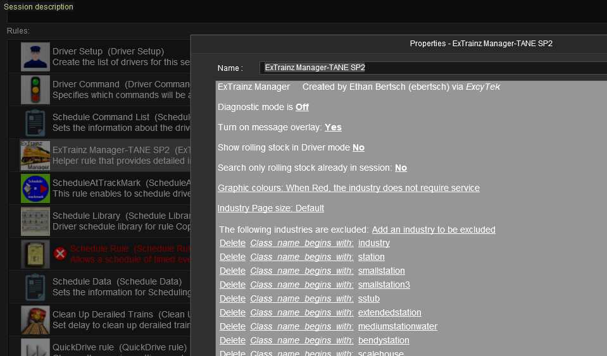Viewport: 607px width, 356px height.
Task: Delete the 'station' exclusion entry
Action: 232,257
